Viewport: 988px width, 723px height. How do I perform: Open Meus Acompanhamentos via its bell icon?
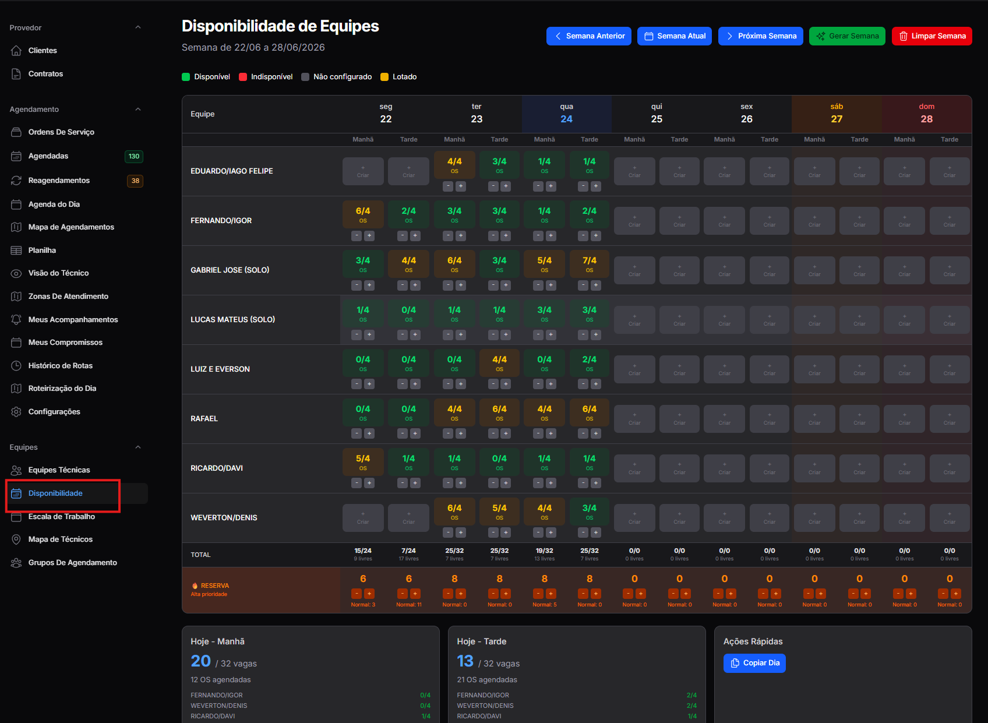(16, 320)
